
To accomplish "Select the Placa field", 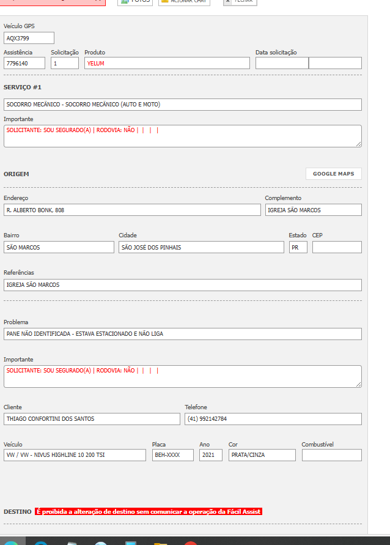I will 172,455.
